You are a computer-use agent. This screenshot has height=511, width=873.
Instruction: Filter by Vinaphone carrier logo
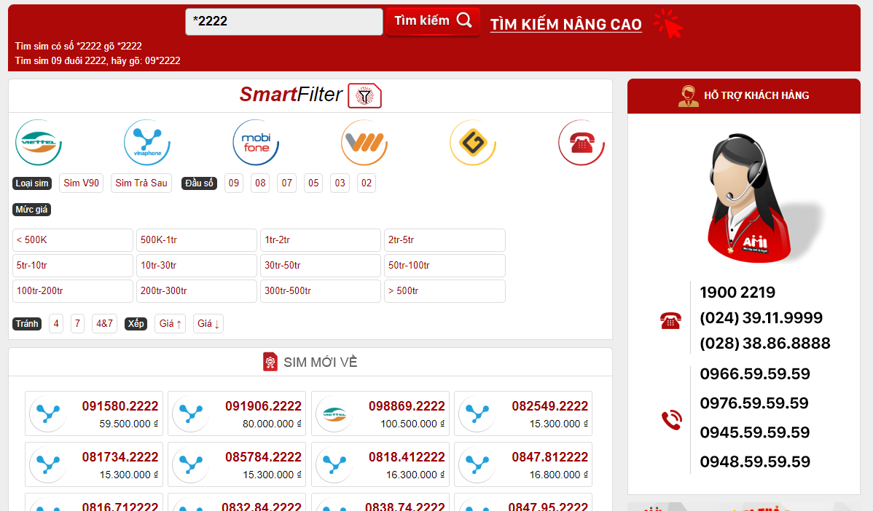click(147, 143)
